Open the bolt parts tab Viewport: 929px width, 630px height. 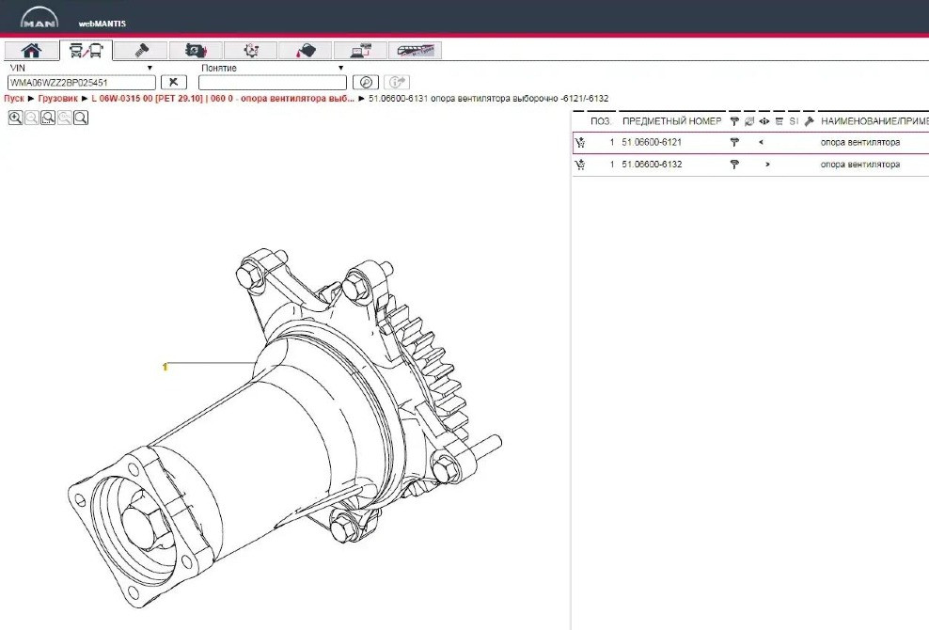pos(140,51)
